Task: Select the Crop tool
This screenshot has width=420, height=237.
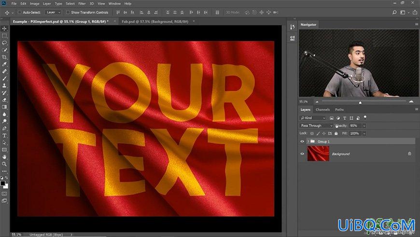Action: pos(4,57)
